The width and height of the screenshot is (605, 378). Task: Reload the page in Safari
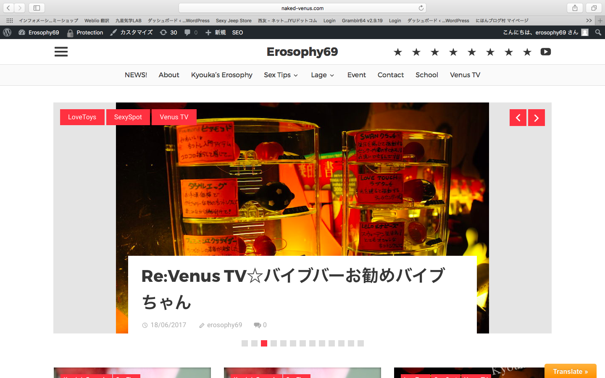coord(421,8)
